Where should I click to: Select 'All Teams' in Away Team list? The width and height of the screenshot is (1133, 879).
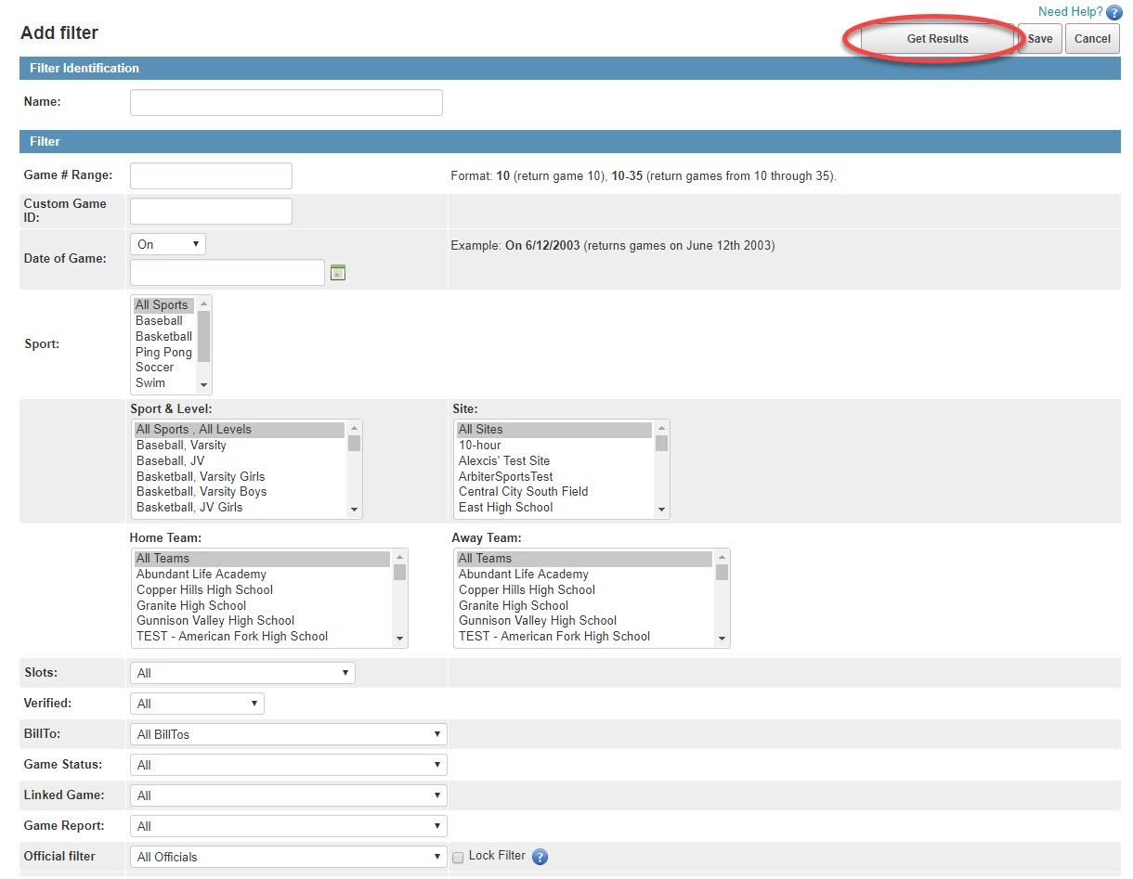[x=584, y=559]
